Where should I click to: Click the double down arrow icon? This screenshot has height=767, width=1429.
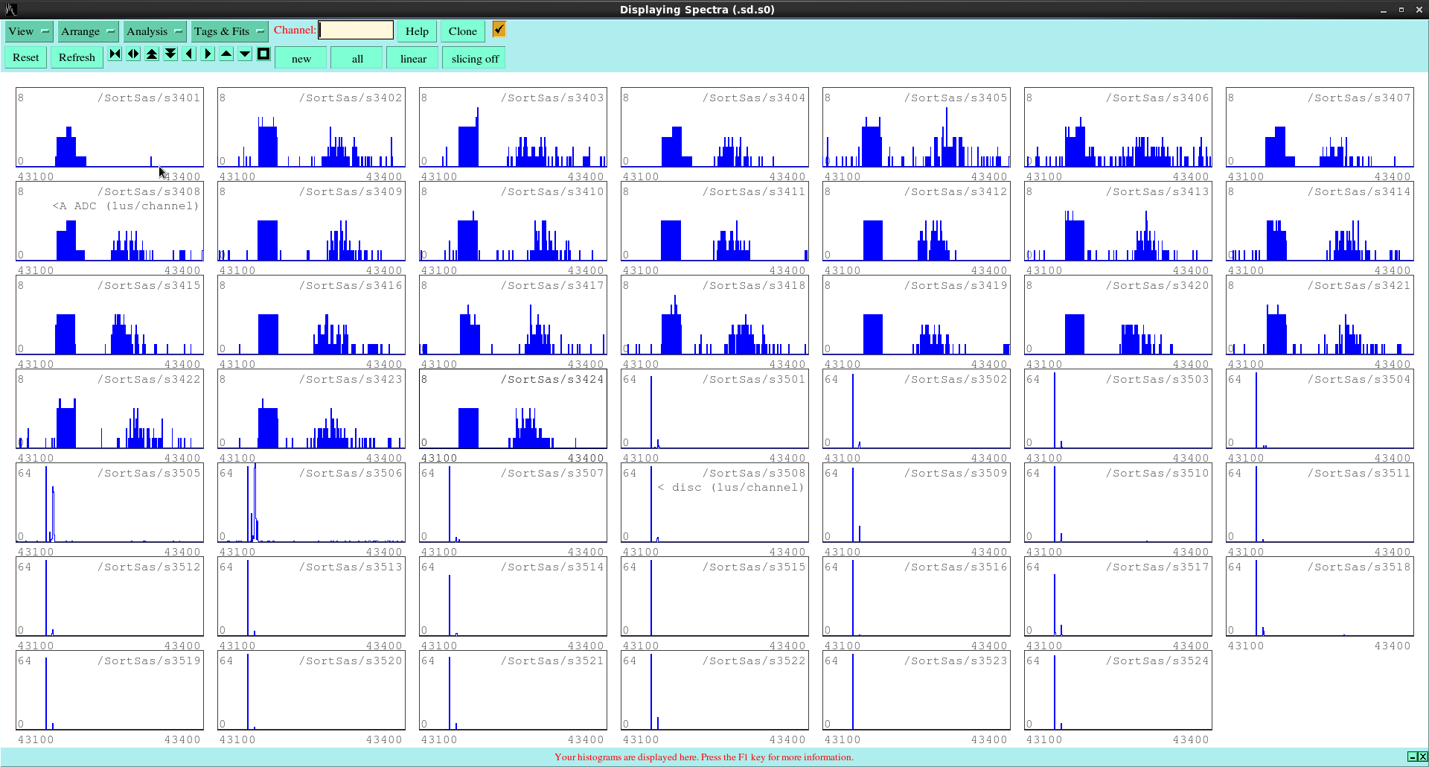[x=170, y=54]
